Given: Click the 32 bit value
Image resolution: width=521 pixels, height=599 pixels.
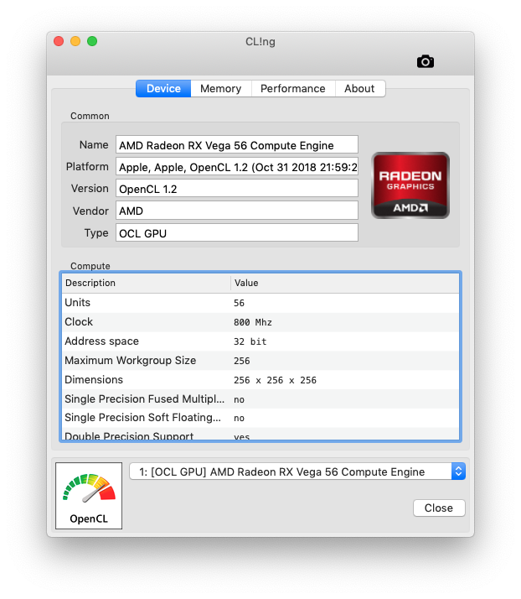Looking at the screenshot, I should (250, 341).
